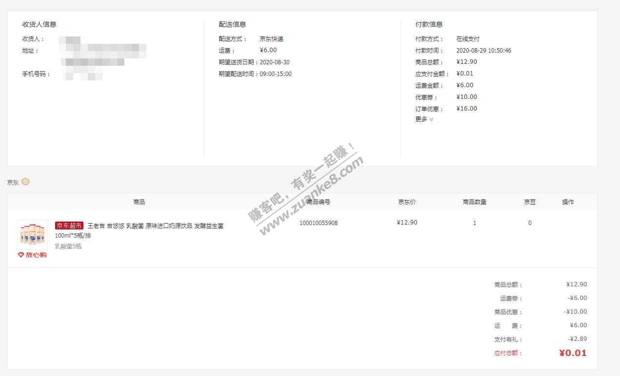Click the 商品编号 column header
620x376 pixels.
pos(318,202)
